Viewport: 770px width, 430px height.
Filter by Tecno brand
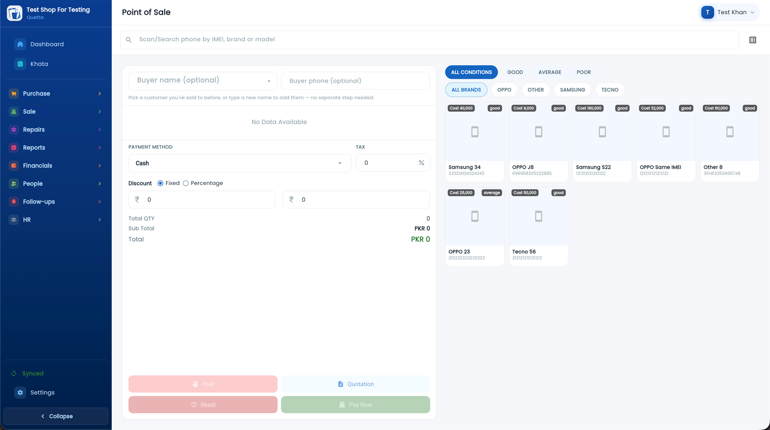tap(610, 90)
